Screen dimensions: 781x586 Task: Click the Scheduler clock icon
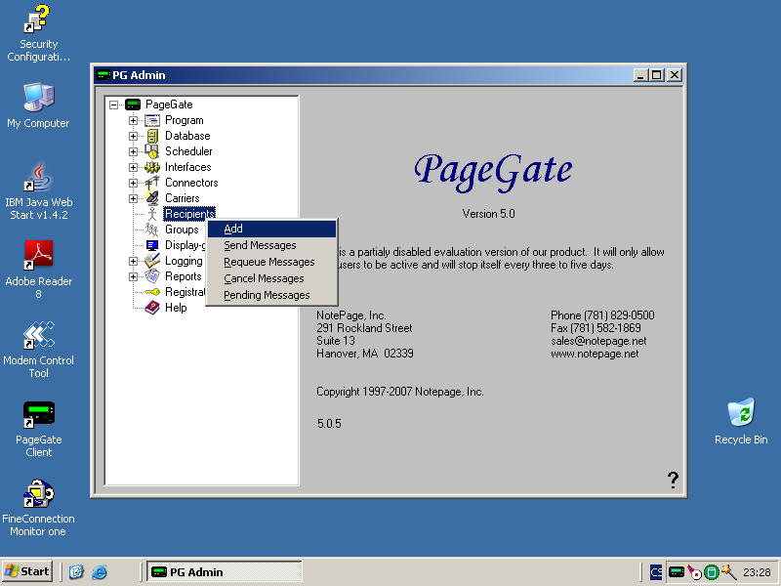(152, 151)
